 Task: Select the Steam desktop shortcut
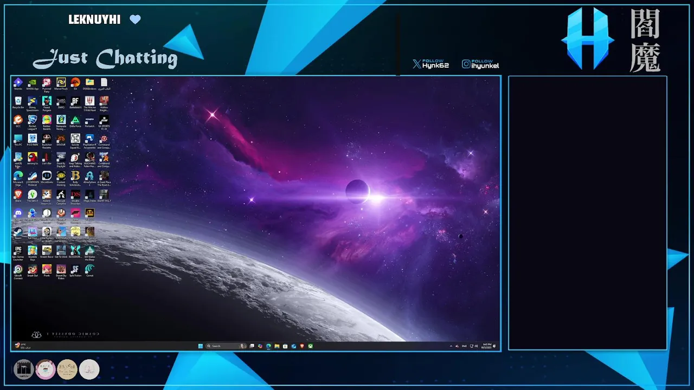[x=18, y=232]
